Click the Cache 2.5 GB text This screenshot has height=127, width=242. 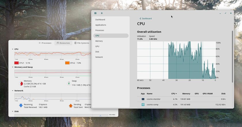pyautogui.click(x=30, y=87)
